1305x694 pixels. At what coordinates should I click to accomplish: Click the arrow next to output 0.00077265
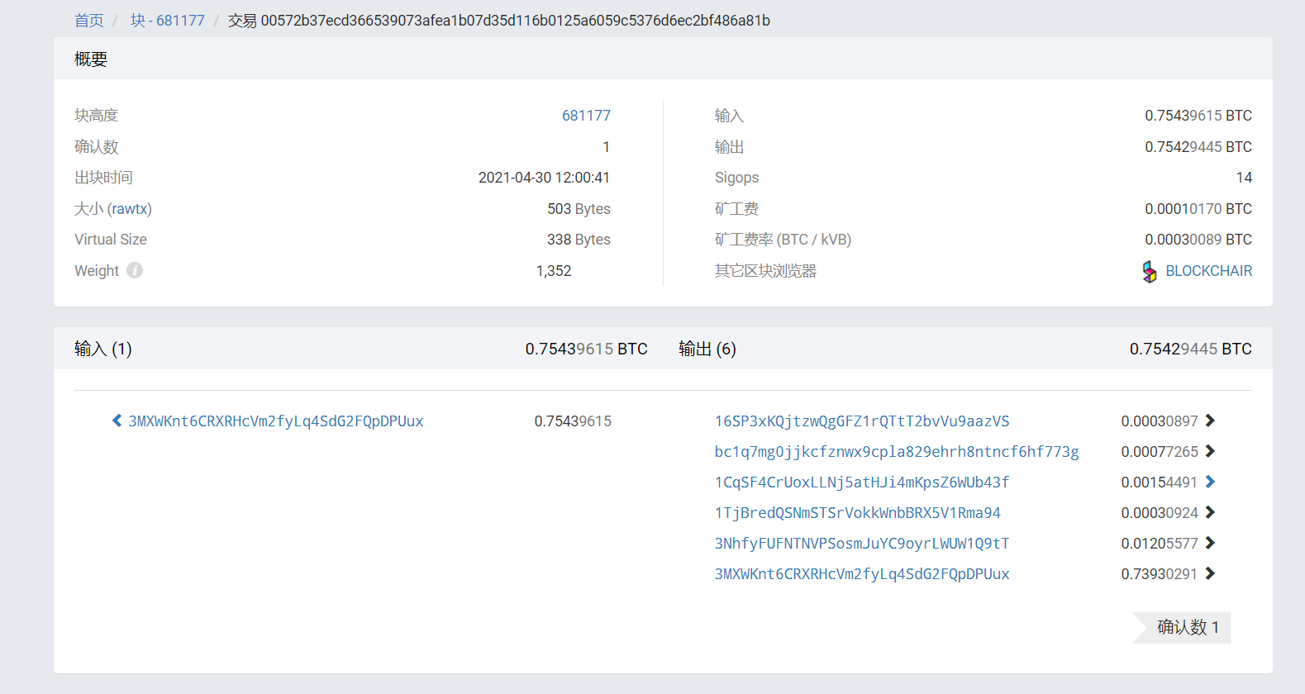pyautogui.click(x=1210, y=451)
